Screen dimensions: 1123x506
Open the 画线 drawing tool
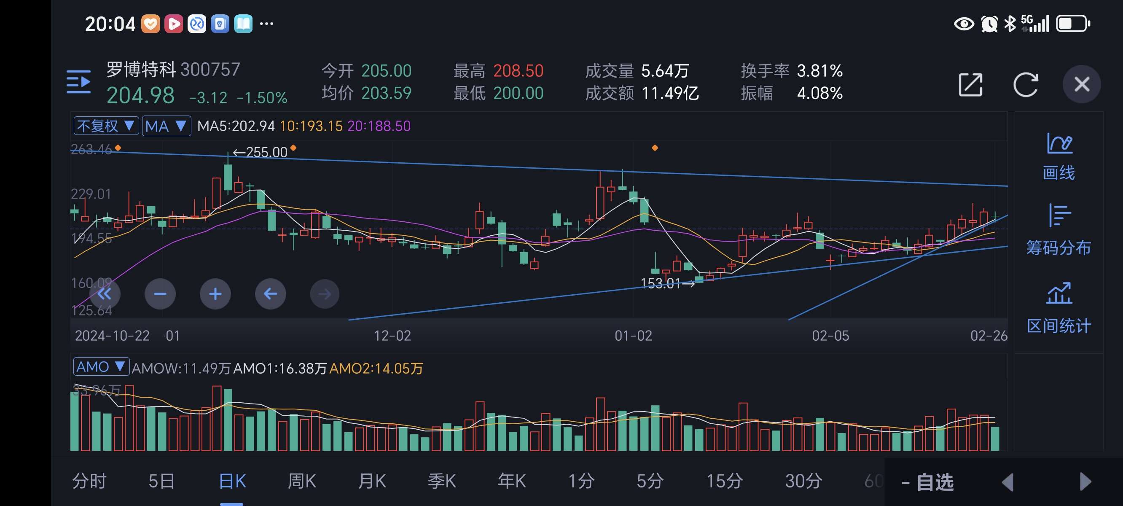click(1059, 156)
